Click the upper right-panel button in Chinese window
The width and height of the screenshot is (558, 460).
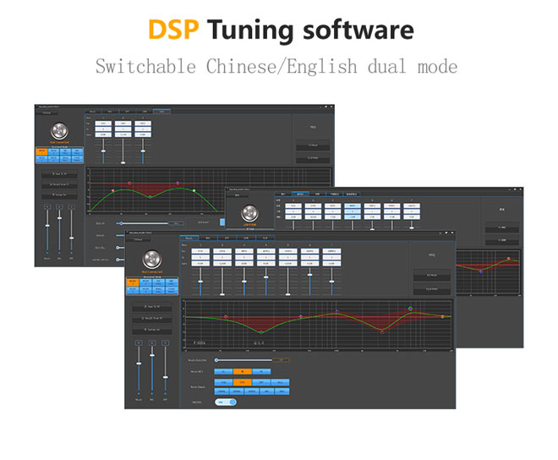click(x=502, y=227)
